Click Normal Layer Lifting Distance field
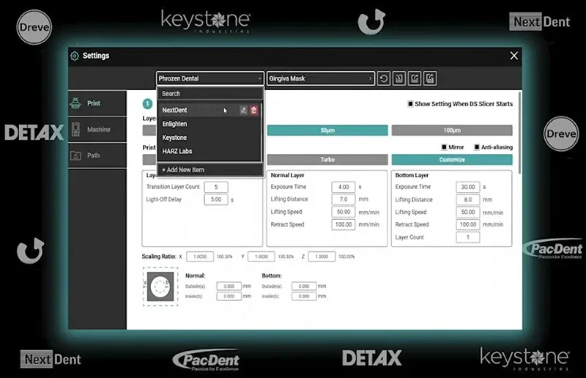This screenshot has width=586, height=378. pyautogui.click(x=343, y=199)
